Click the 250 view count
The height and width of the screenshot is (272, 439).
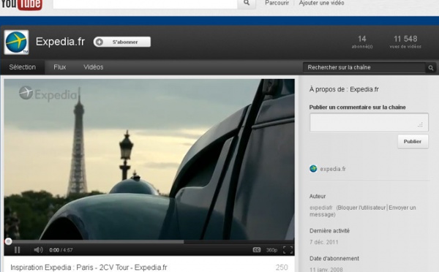click(282, 268)
